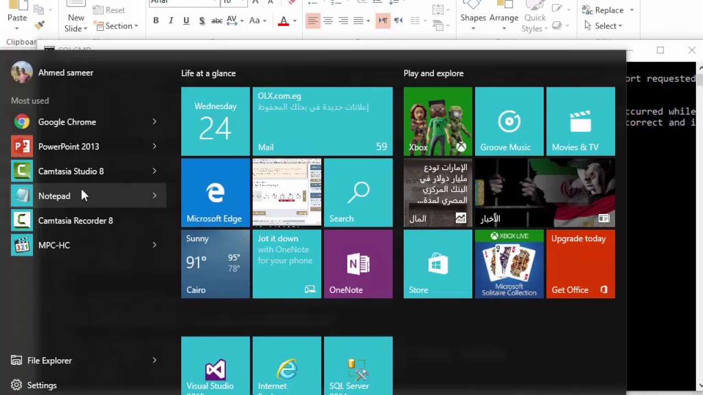Toggle Italic in PowerPoint ribbon

click(171, 21)
